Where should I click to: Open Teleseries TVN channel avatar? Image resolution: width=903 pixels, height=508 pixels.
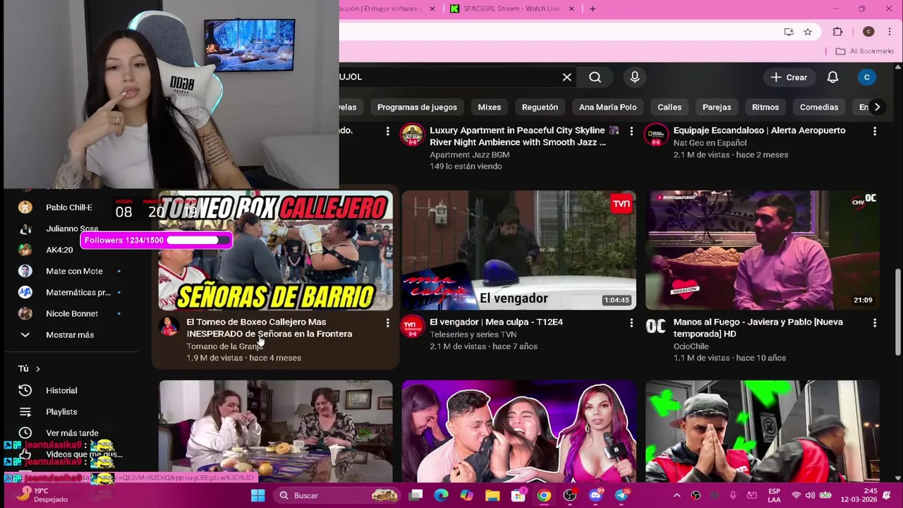tap(413, 326)
